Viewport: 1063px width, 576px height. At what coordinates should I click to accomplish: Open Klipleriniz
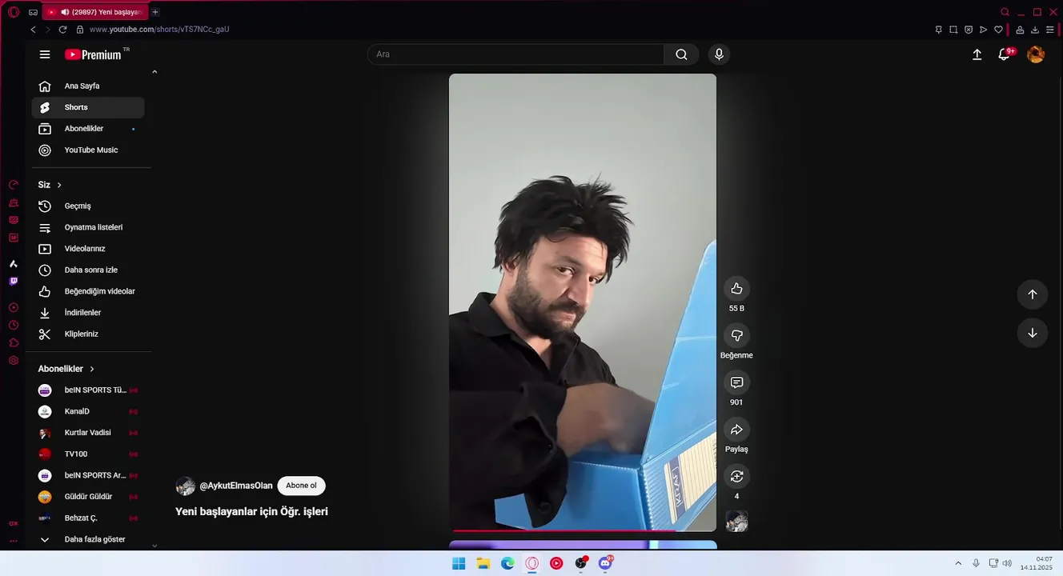88,334
